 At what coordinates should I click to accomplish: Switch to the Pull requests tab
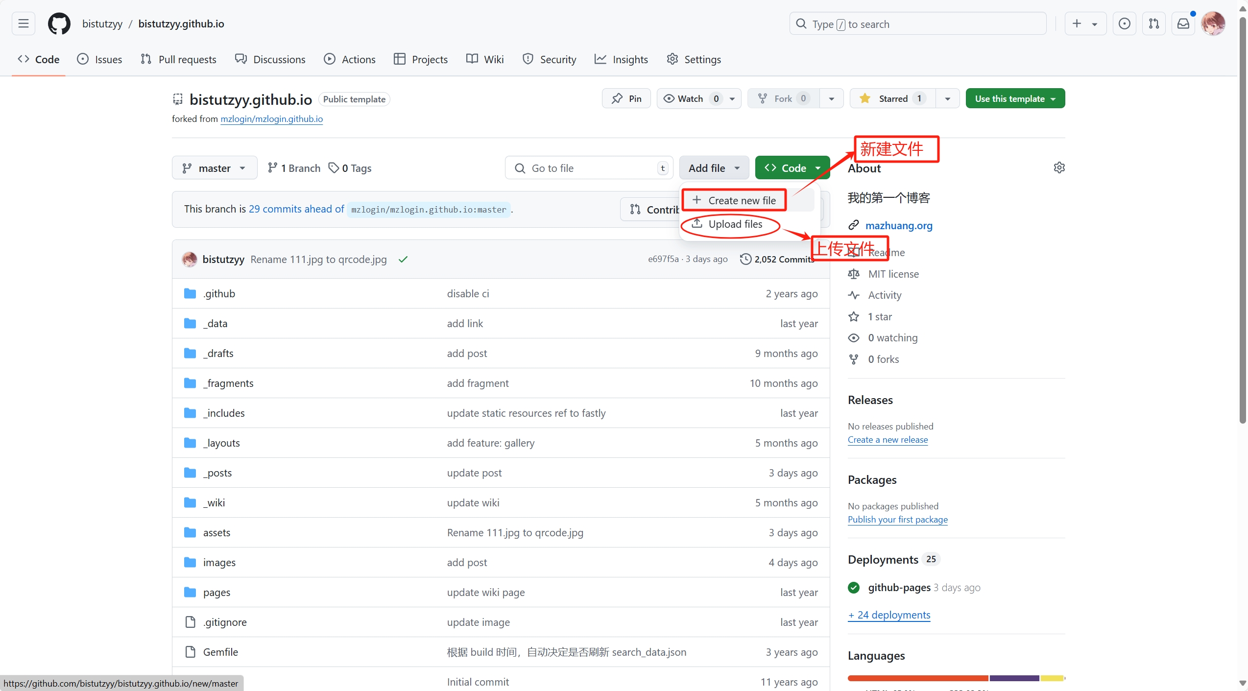coord(178,59)
